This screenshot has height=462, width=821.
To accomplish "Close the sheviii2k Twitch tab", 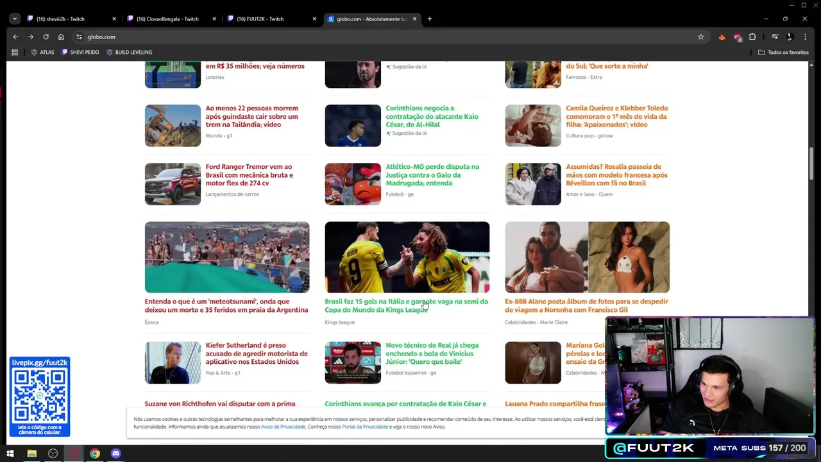I will 114,19.
